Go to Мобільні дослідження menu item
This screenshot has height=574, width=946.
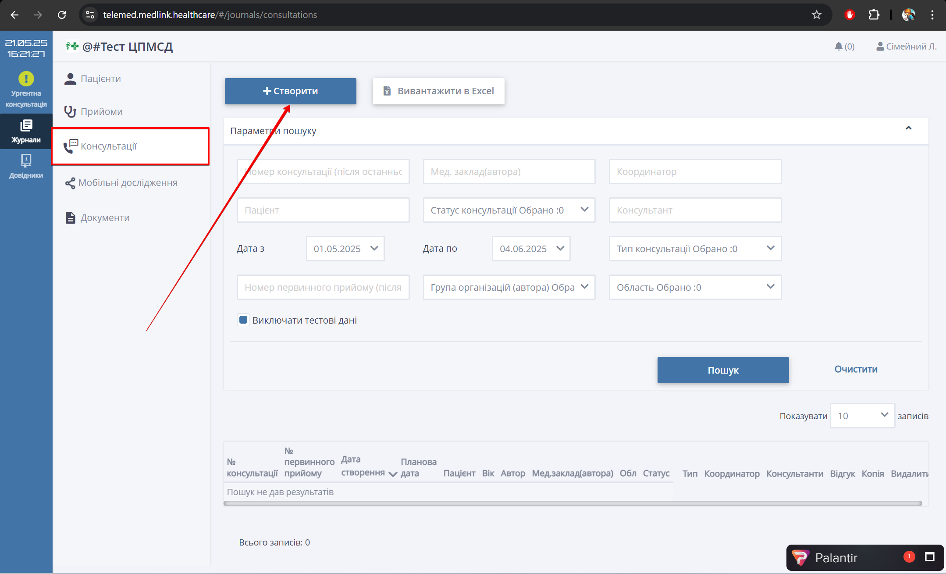[128, 182]
